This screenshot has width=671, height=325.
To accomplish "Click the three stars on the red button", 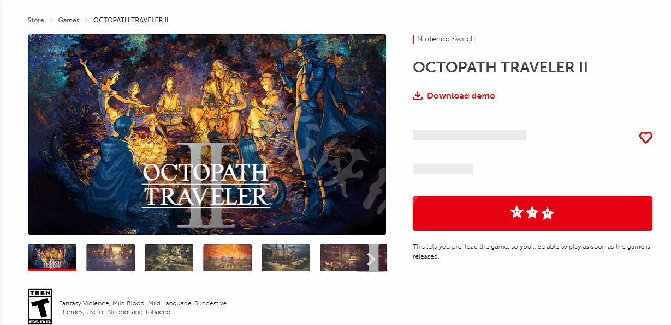I will pyautogui.click(x=532, y=213).
